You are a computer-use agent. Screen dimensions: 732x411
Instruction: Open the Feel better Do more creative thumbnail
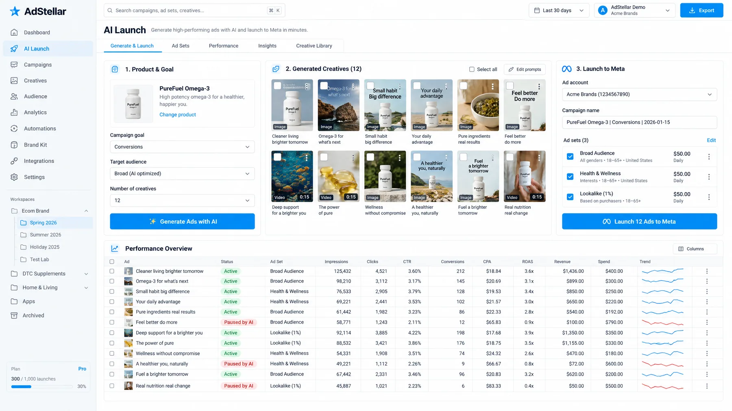tap(525, 106)
